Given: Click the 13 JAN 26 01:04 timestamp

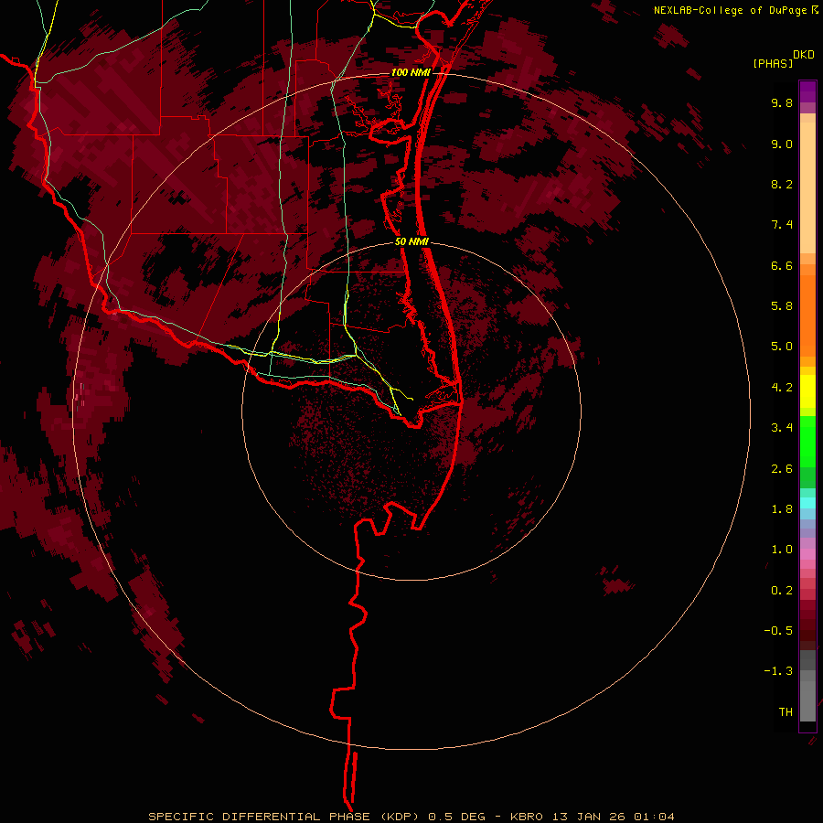Looking at the screenshot, I should [613, 817].
